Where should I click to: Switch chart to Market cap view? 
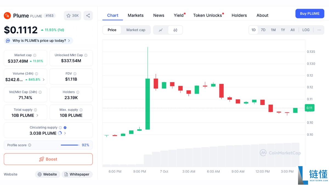point(136,30)
